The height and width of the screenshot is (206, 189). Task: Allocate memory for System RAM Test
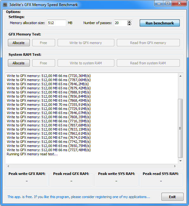click(x=19, y=63)
